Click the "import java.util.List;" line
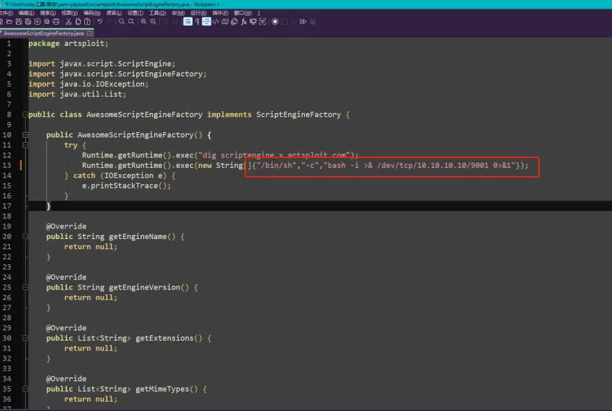The height and width of the screenshot is (411, 612). (77, 94)
